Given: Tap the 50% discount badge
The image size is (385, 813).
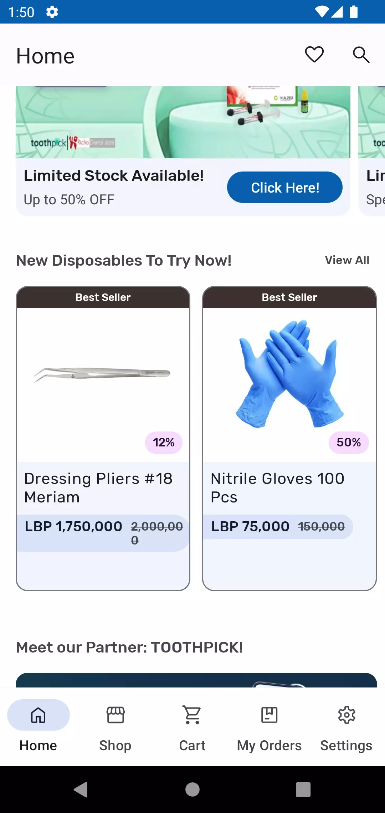Looking at the screenshot, I should 349,443.
